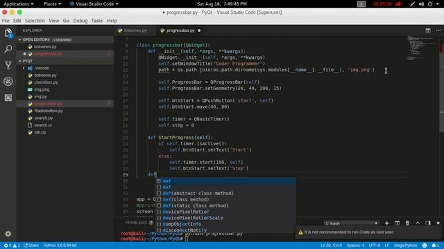
Task: Open search.ui in the file tree
Action: [43, 125]
